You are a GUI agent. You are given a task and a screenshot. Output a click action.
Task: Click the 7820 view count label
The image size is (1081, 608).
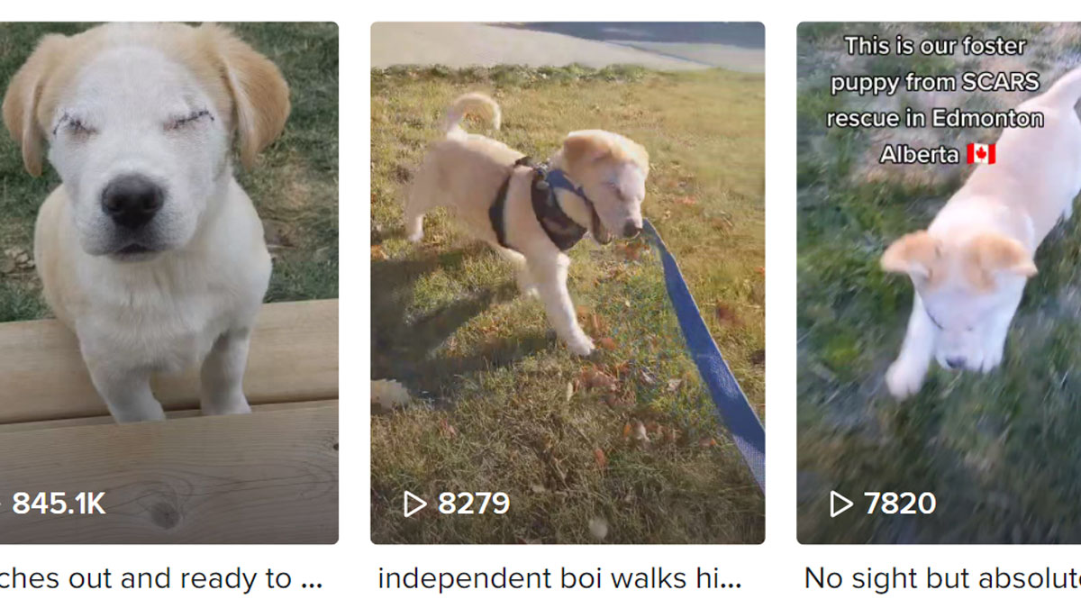(900, 504)
